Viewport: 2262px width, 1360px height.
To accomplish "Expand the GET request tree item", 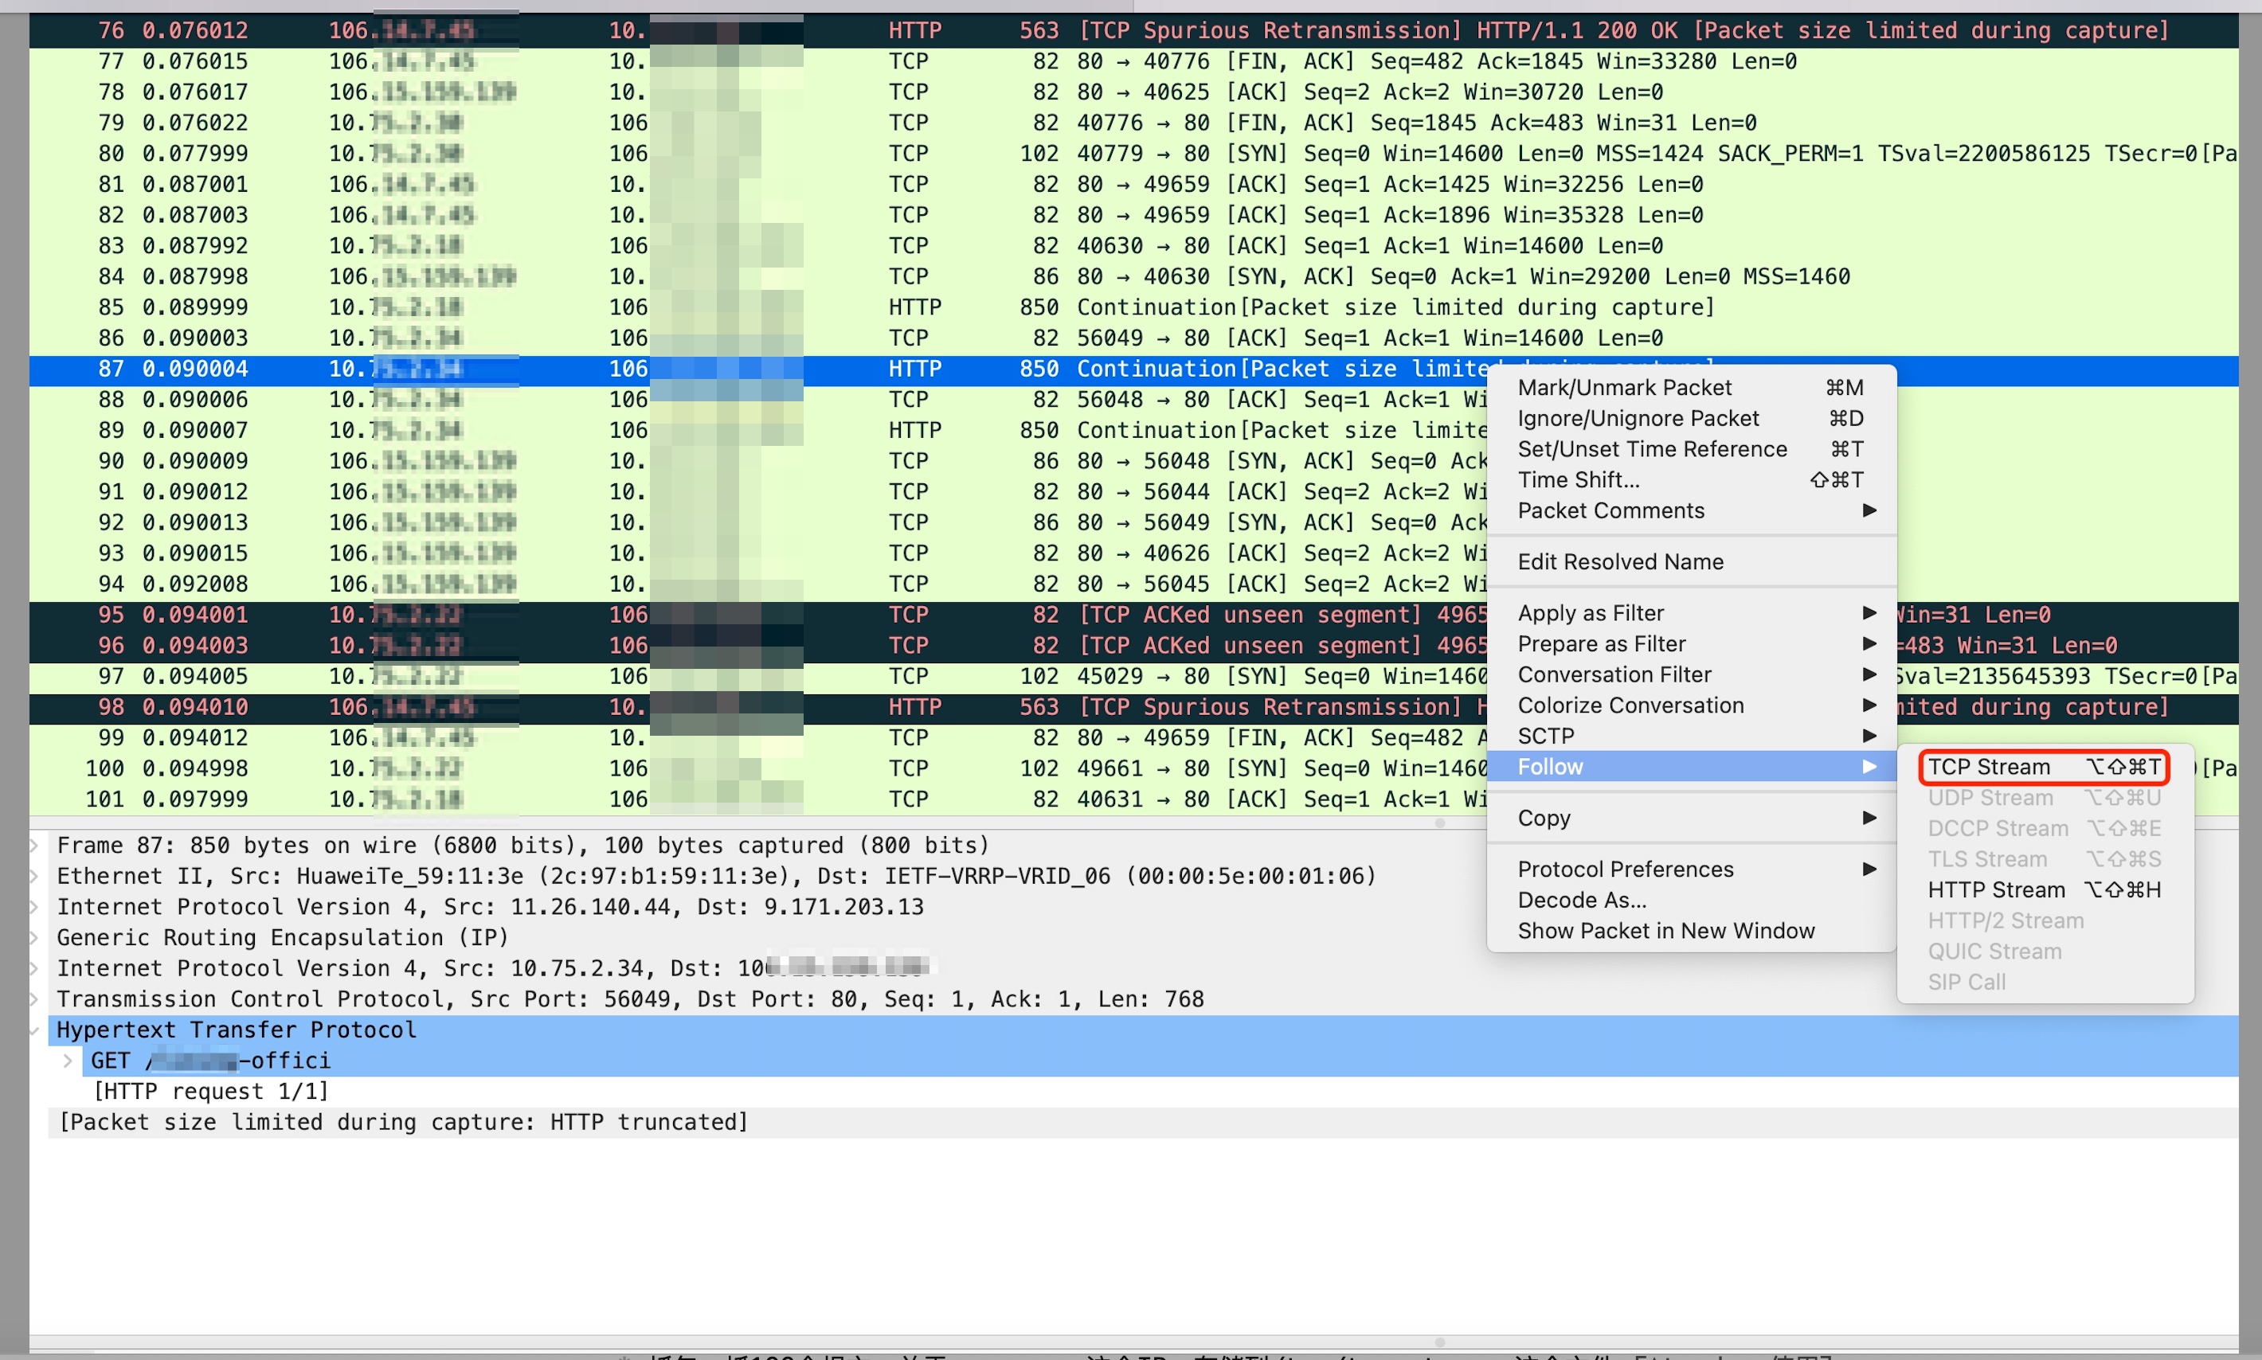I will click(x=68, y=1061).
